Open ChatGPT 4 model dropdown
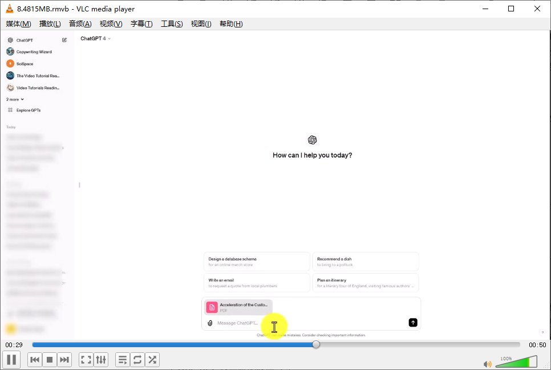551x370 pixels. (96, 38)
